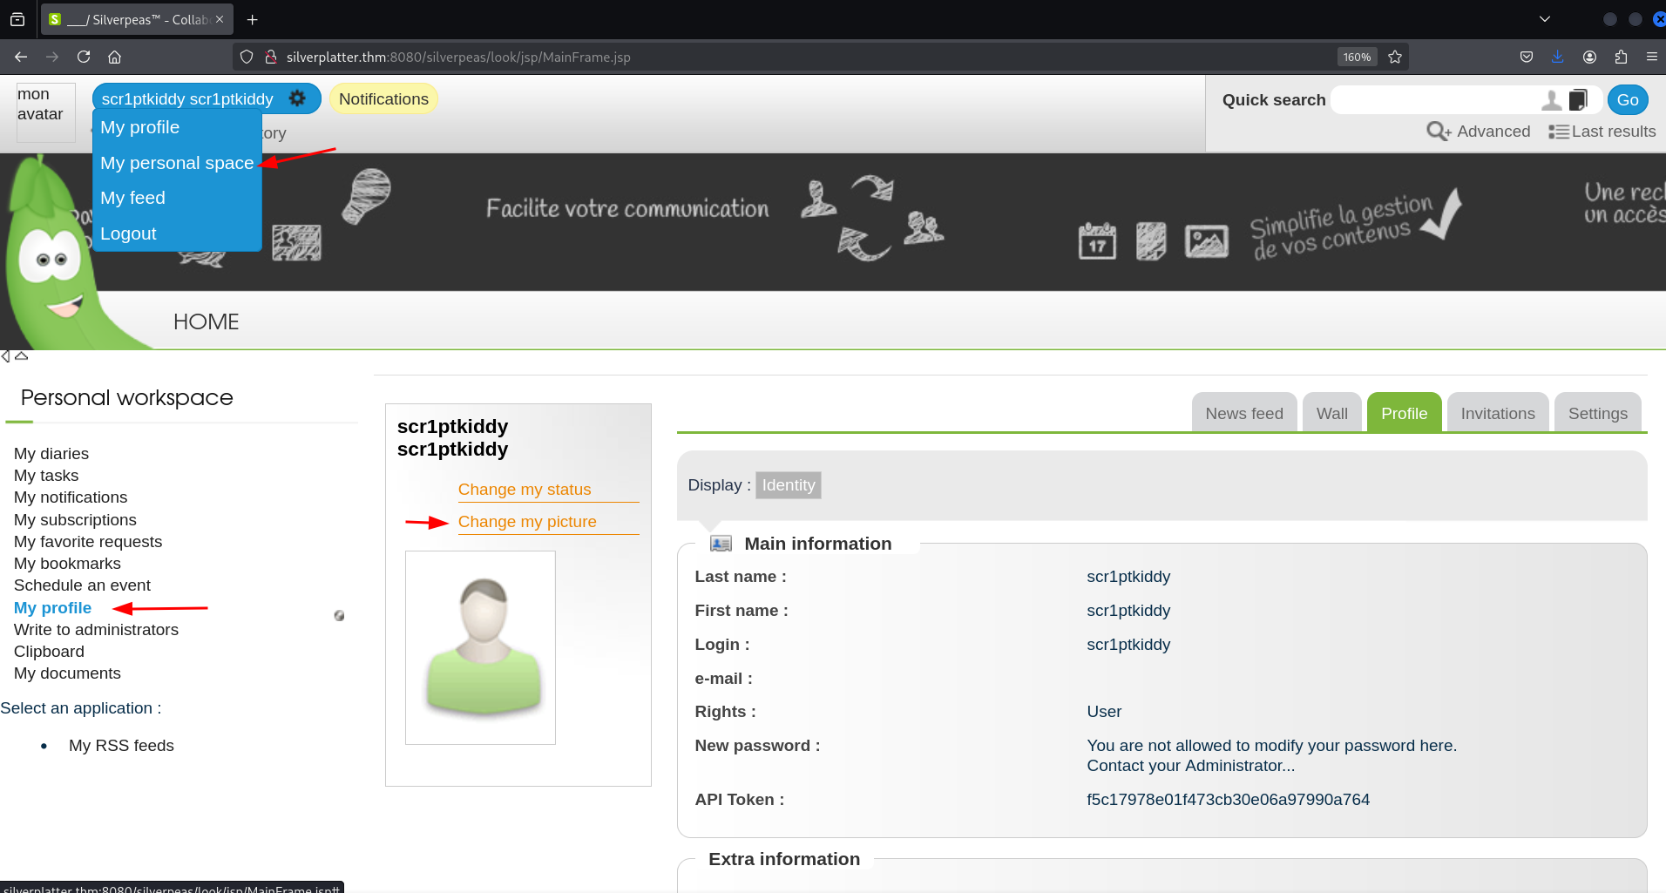Bookmark this page with the star icon
Viewport: 1666px width, 893px height.
click(x=1395, y=57)
